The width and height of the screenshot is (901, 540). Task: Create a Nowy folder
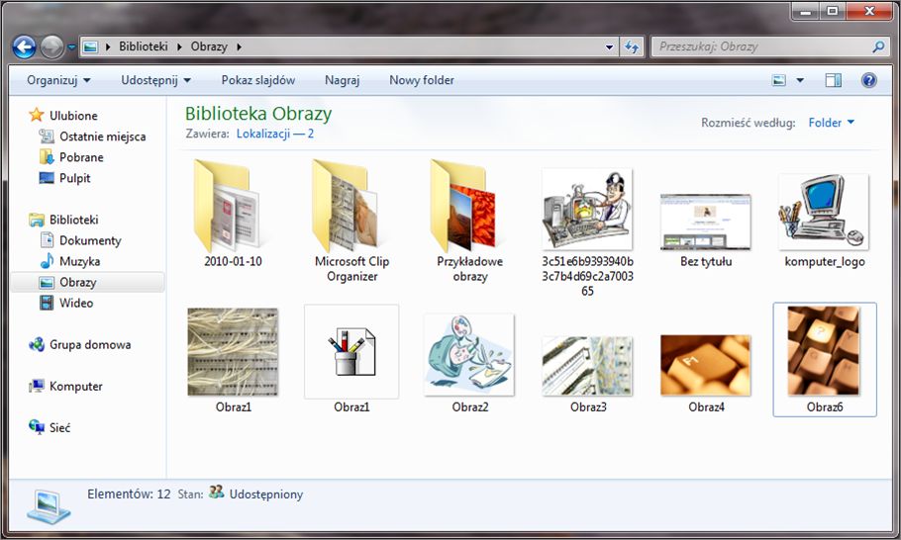421,80
